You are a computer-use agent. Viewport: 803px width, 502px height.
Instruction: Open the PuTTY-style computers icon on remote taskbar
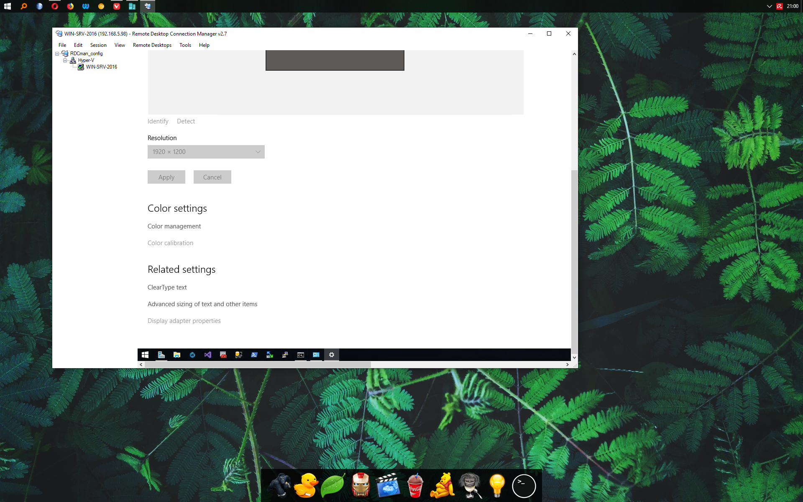pyautogui.click(x=285, y=355)
